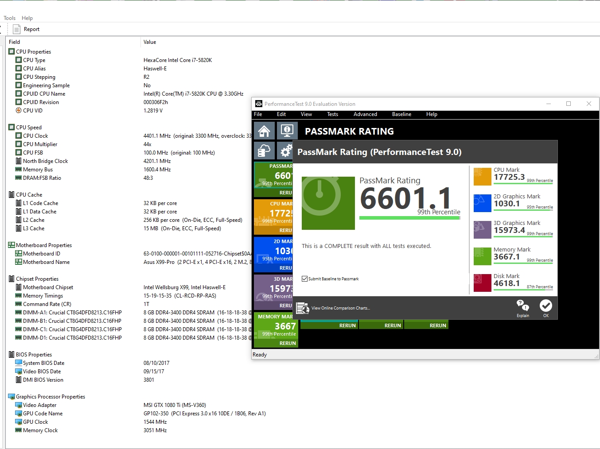Viewport: 600px width, 449px height.
Task: Click the Report toolbar button
Action: [26, 29]
